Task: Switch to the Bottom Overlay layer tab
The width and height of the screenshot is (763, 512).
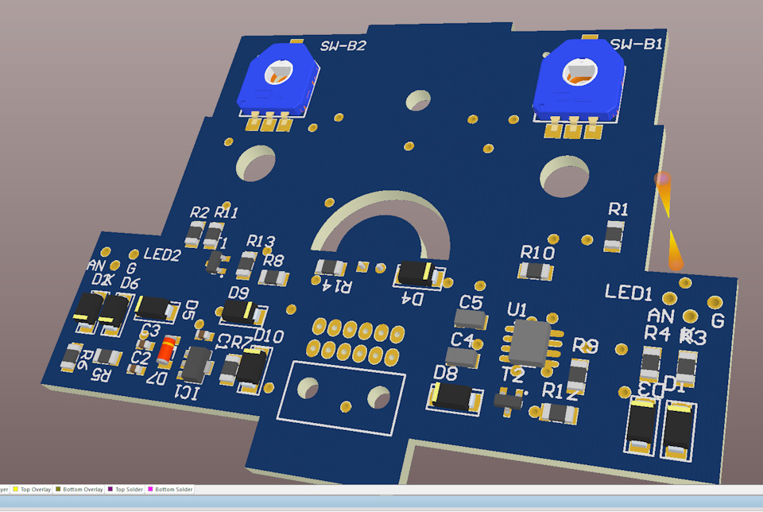Action: (79, 489)
